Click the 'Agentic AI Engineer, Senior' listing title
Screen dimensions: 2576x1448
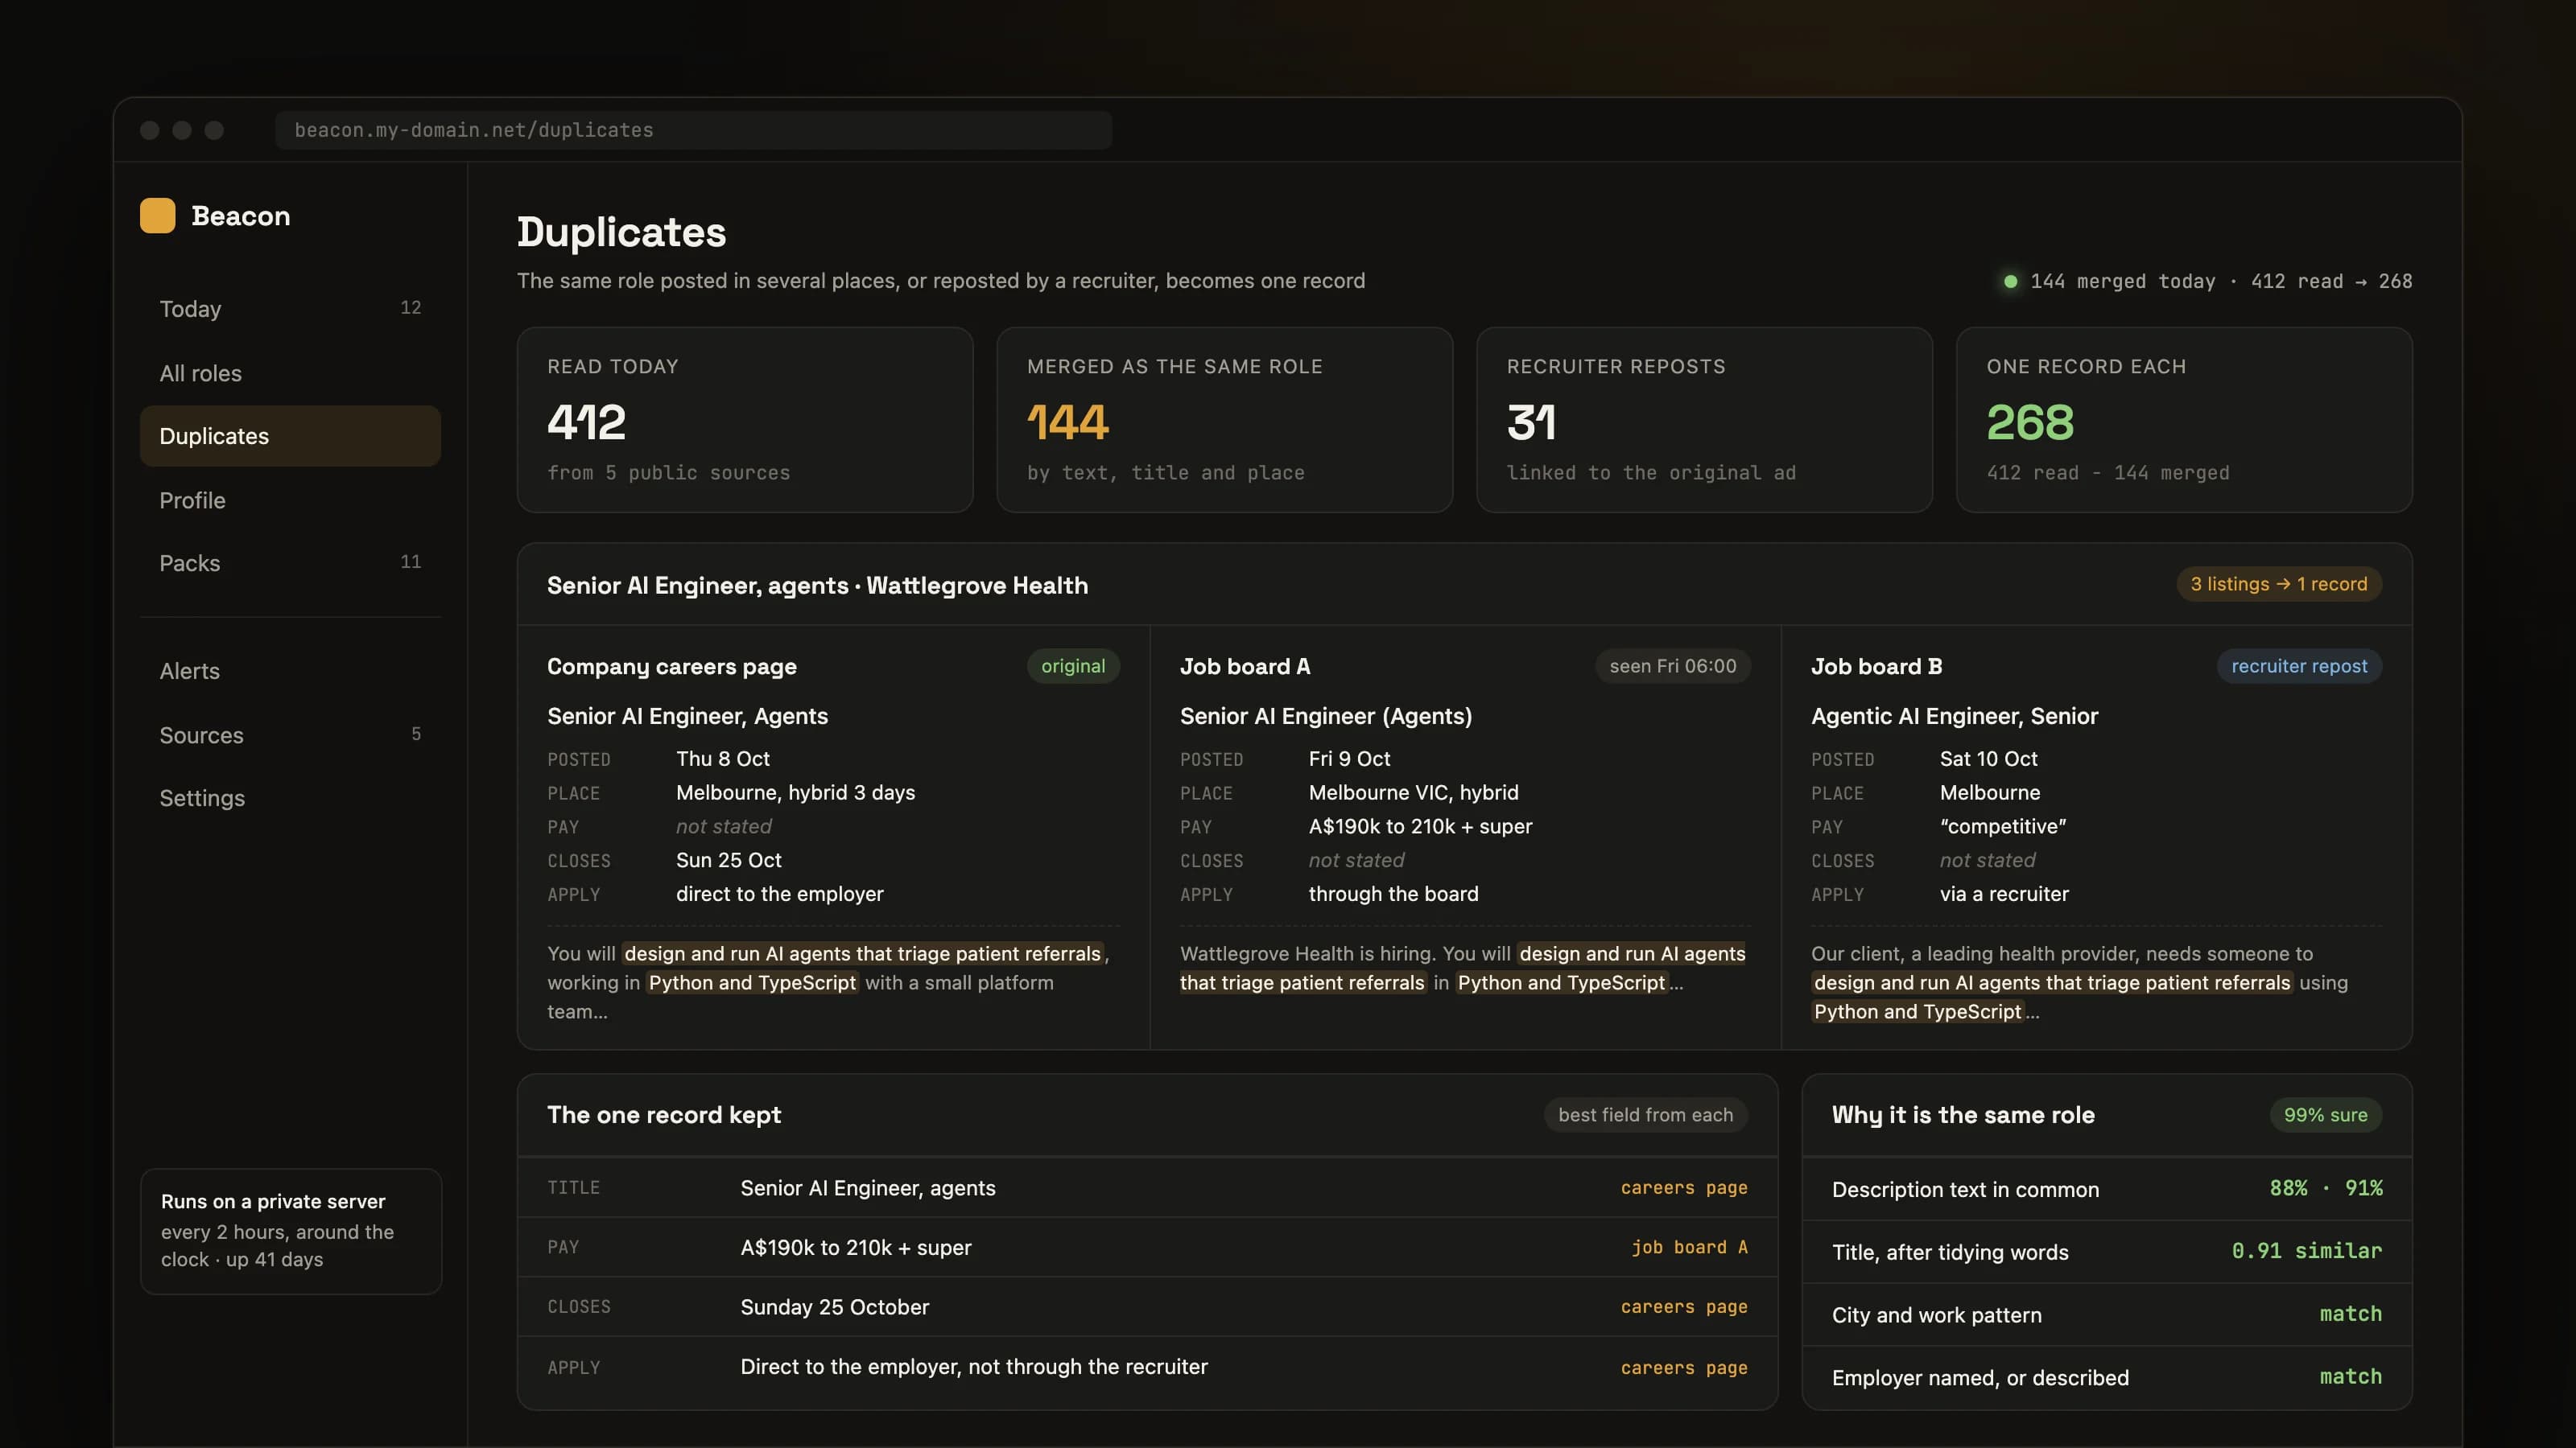(x=1954, y=715)
